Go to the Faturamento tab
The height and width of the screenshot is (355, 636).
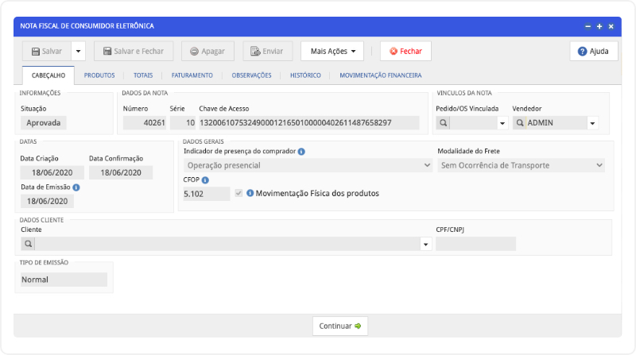click(x=192, y=75)
